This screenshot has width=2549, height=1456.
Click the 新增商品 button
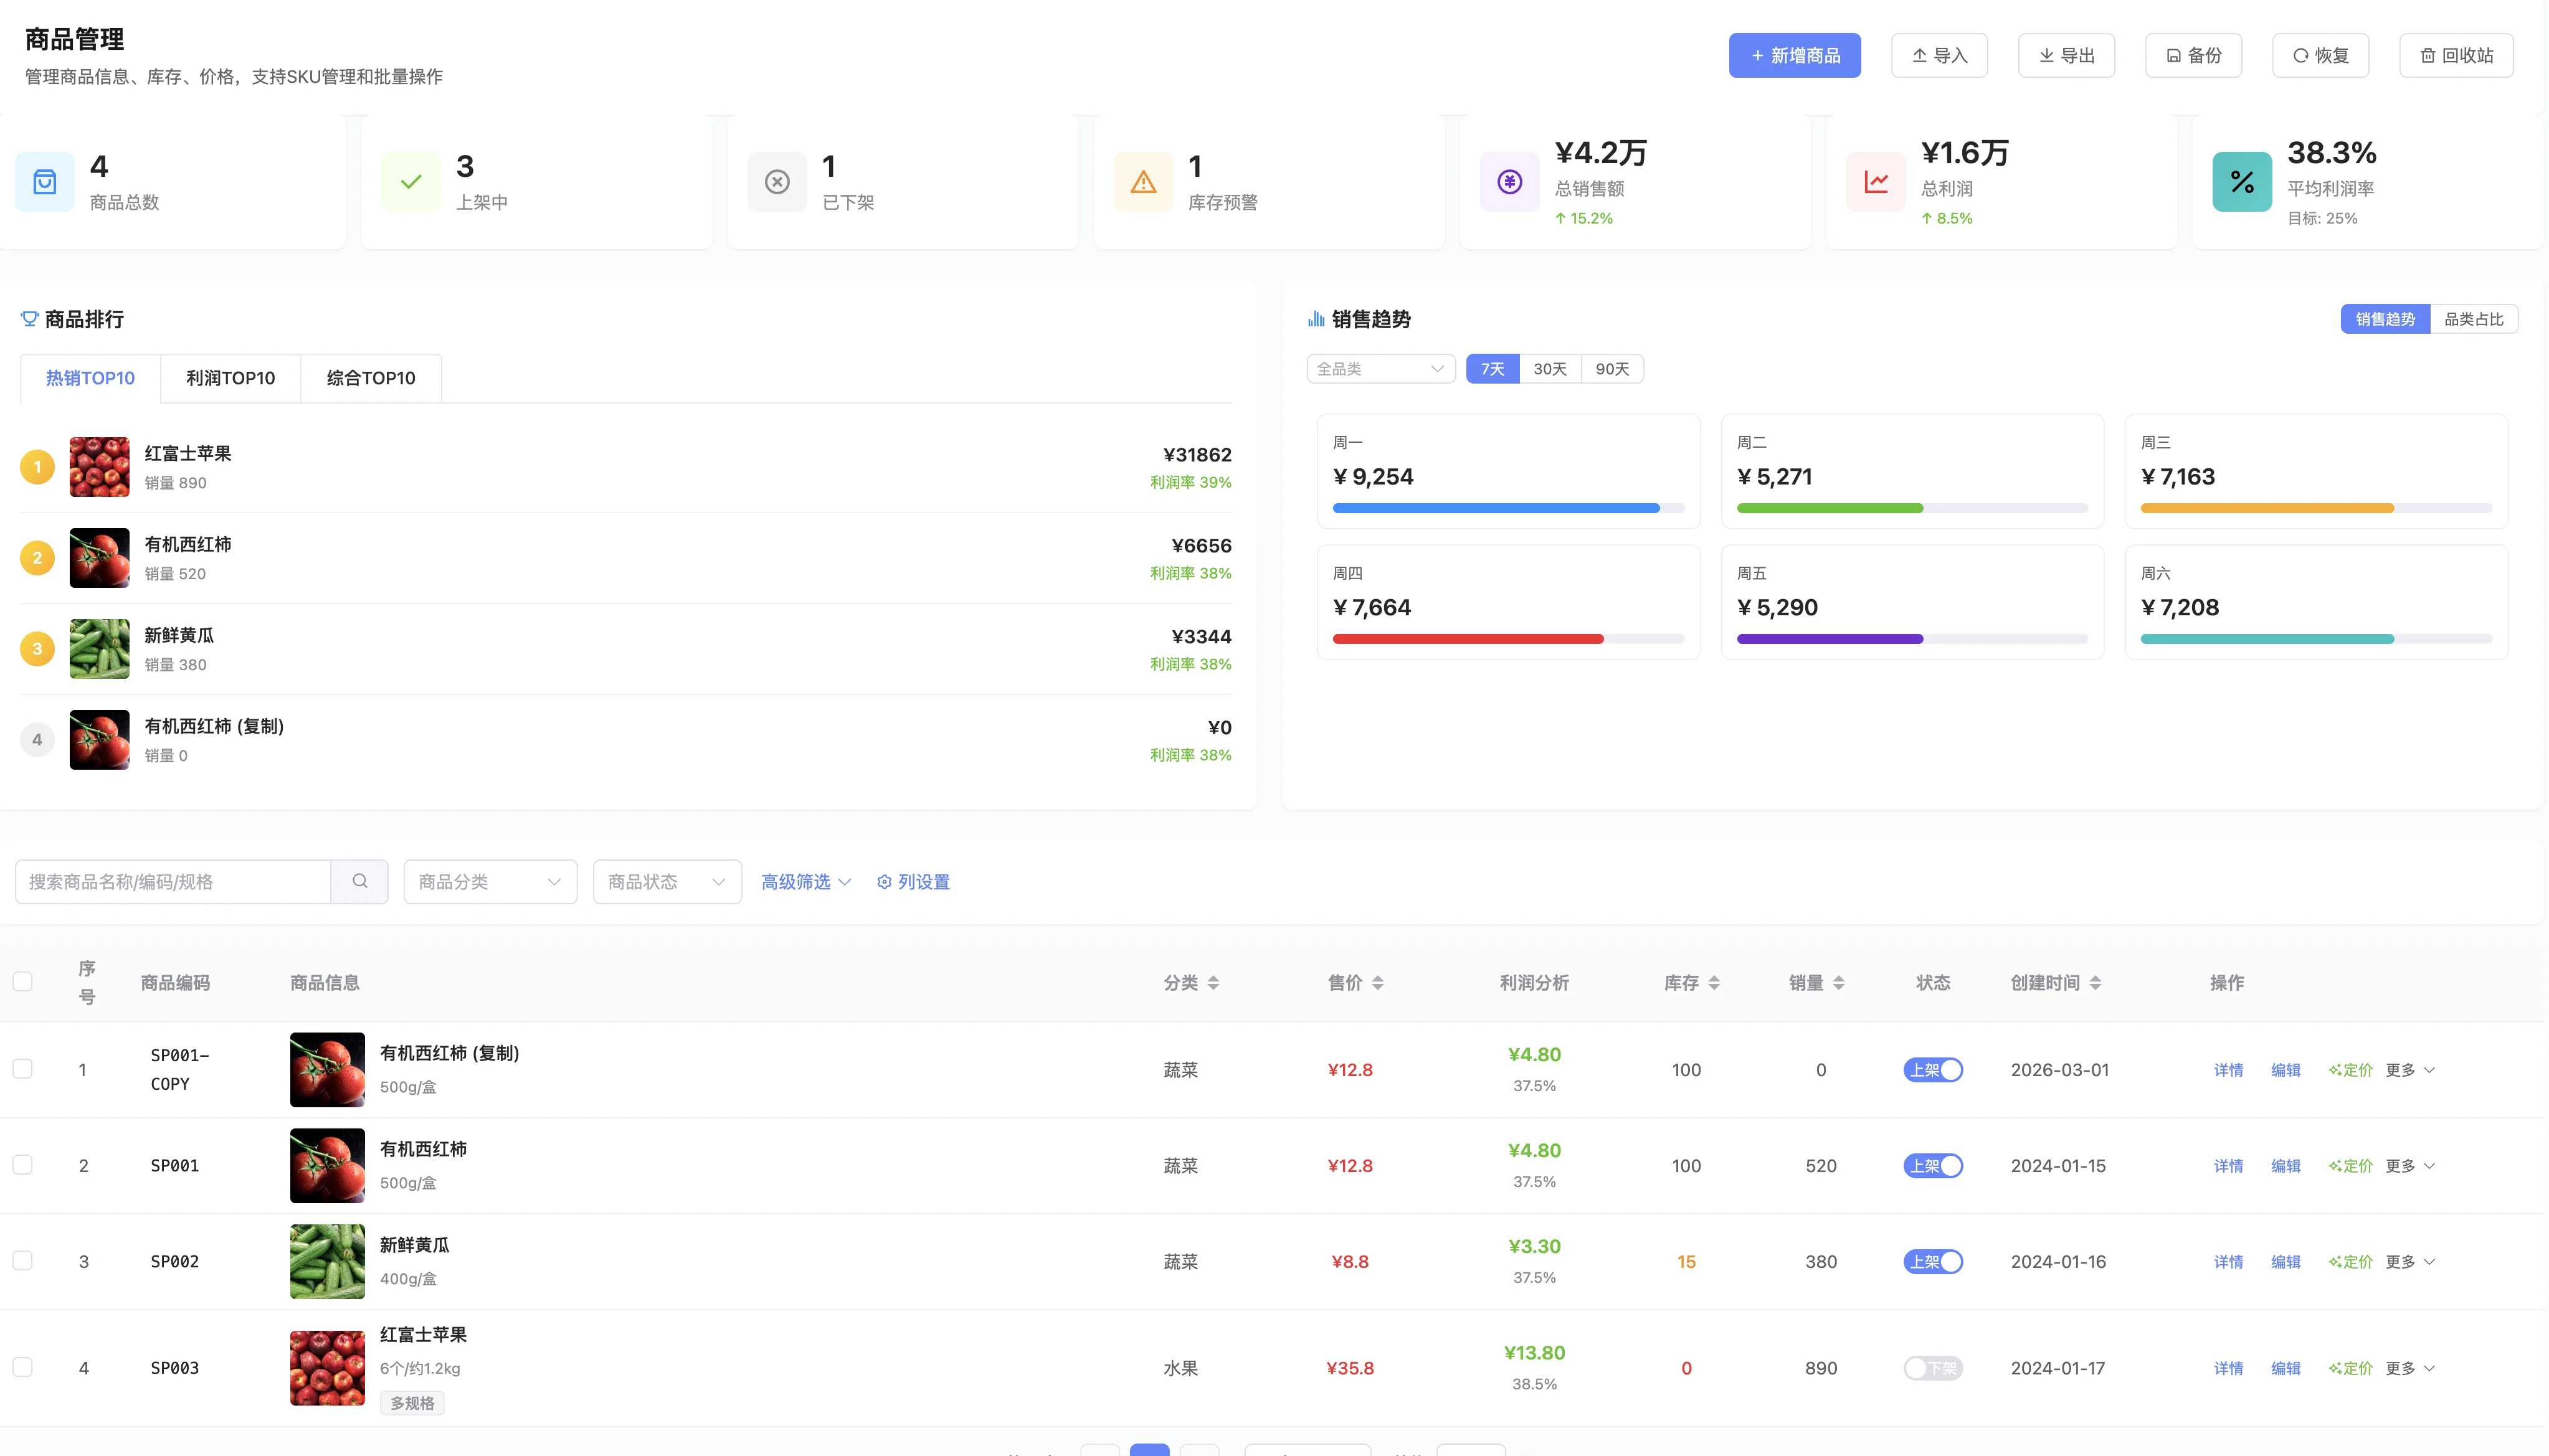click(1794, 55)
